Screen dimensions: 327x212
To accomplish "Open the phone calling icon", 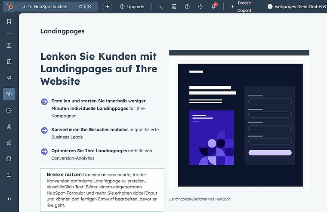I will [x=161, y=7].
